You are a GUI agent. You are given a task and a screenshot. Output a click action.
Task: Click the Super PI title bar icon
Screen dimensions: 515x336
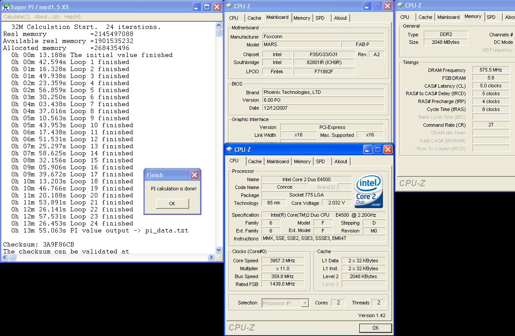click(x=6, y=7)
